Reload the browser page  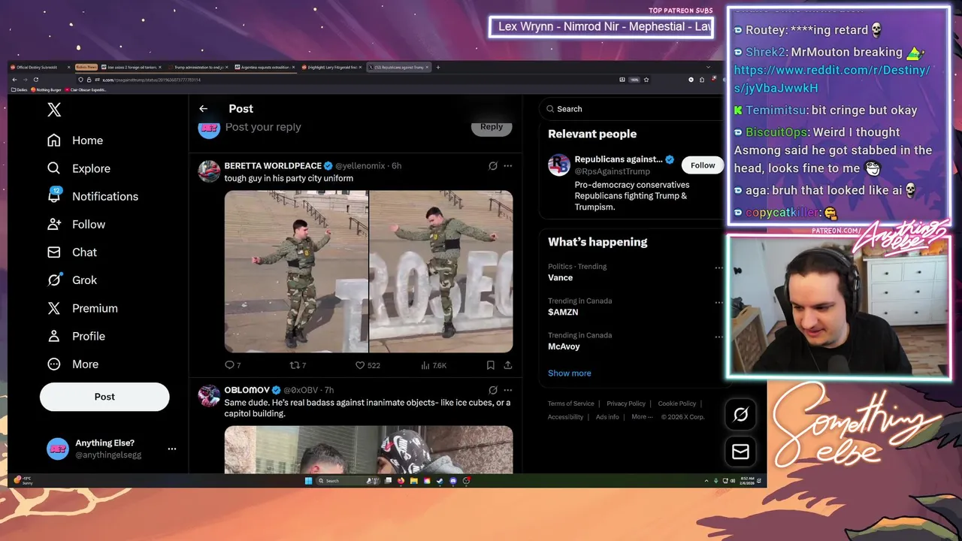pyautogui.click(x=35, y=80)
